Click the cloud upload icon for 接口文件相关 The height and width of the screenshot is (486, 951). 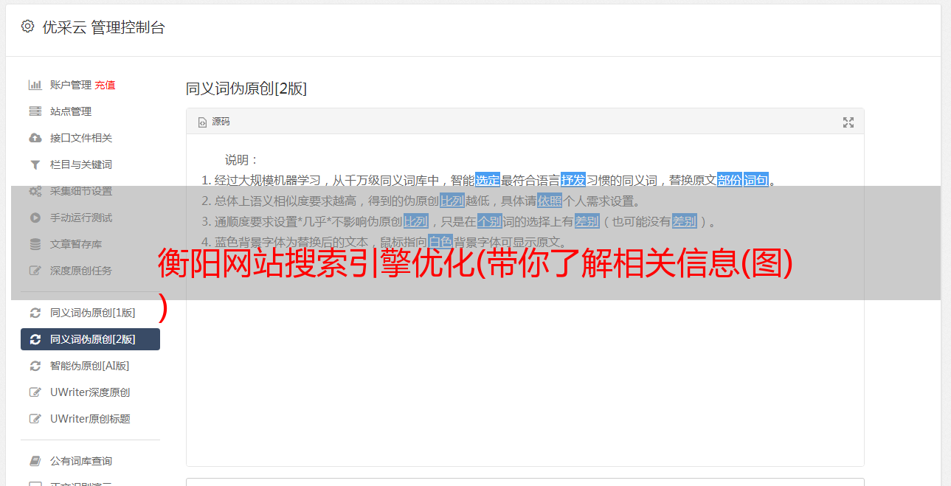click(35, 138)
